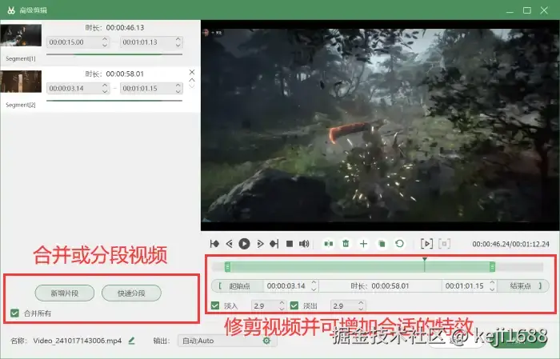560x359 pixels.
Task: Open output settings gear icon
Action: [266, 341]
